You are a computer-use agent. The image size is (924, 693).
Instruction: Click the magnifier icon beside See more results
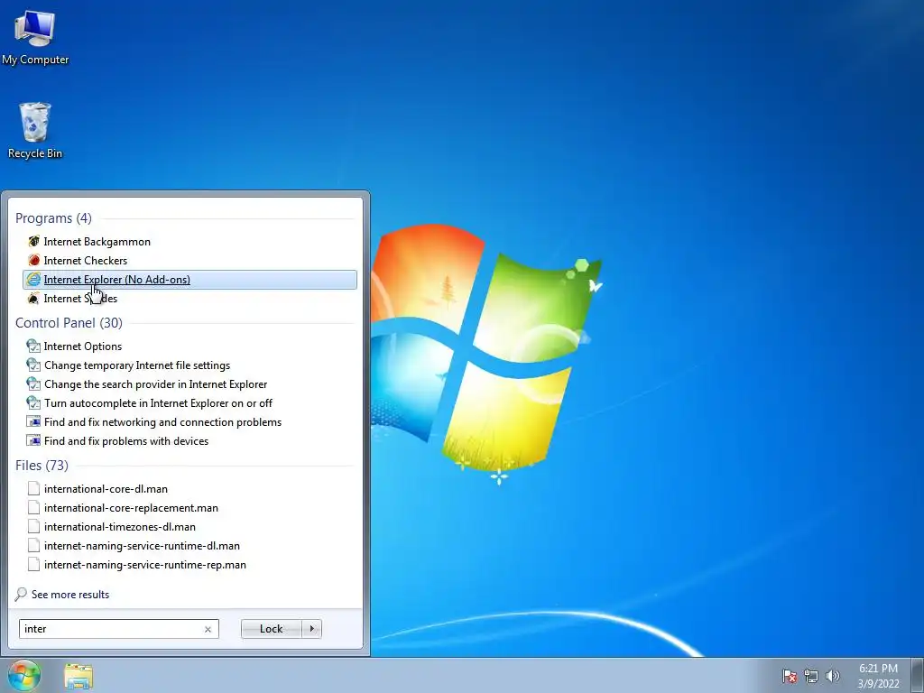click(x=21, y=594)
